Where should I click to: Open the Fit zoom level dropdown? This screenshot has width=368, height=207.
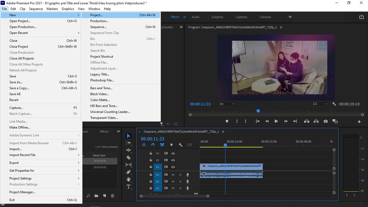(x=227, y=104)
